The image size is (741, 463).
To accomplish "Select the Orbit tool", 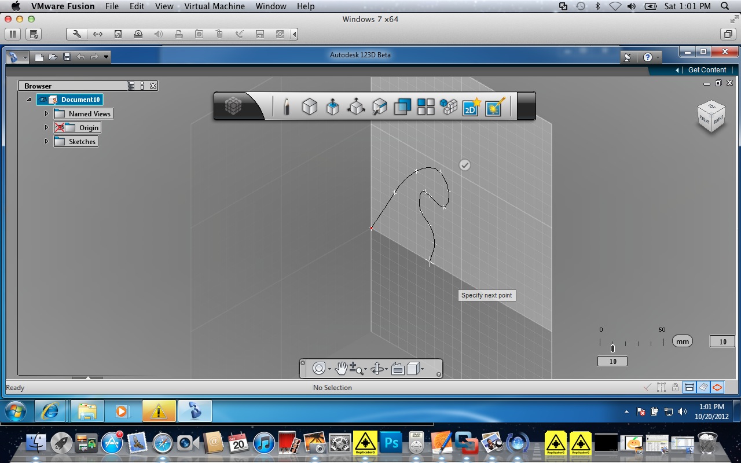I will [377, 368].
